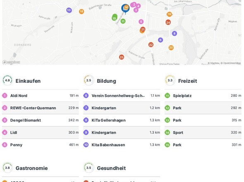Select the Gesundheit category heading
Viewport: 244px width, 182px height.
pyautogui.click(x=111, y=168)
